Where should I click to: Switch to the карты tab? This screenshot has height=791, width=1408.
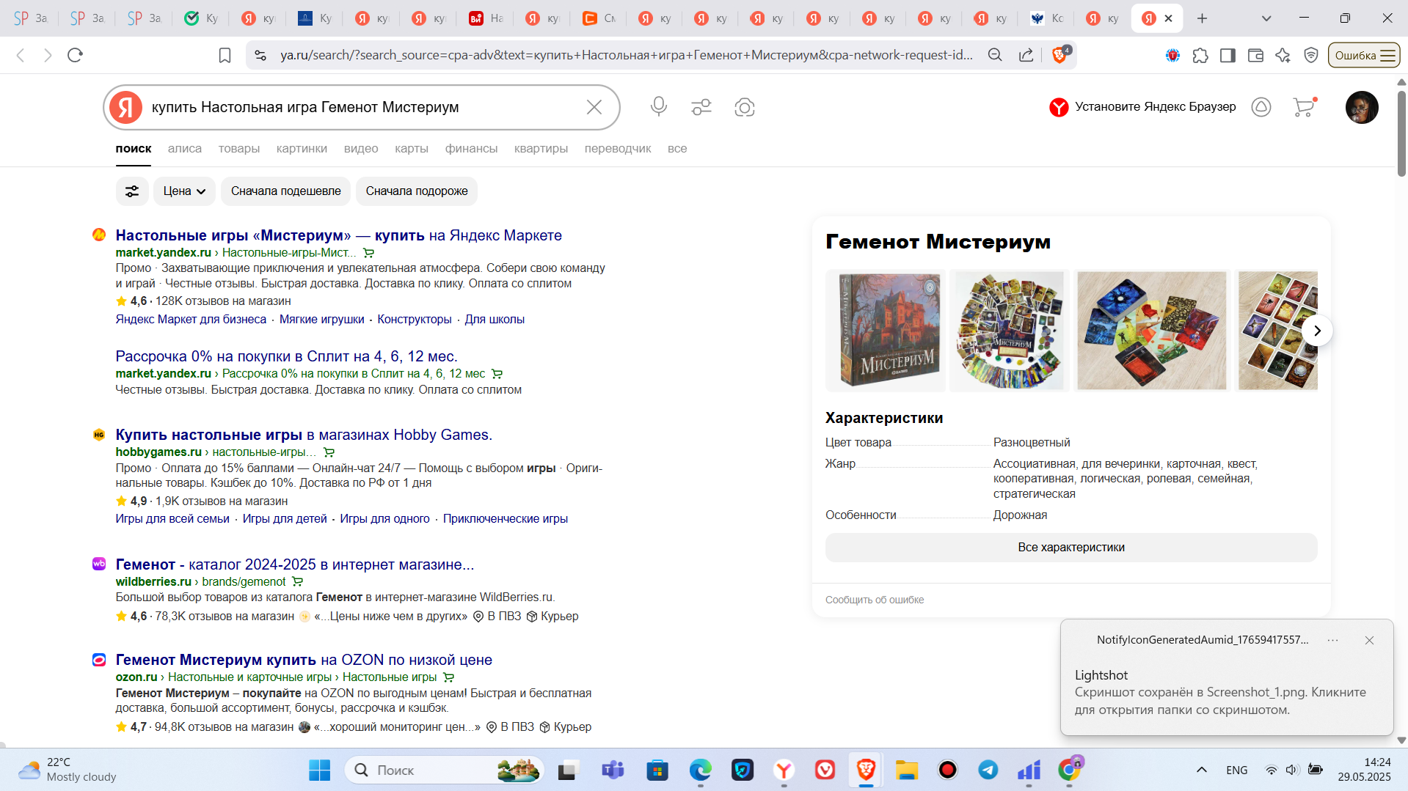[412, 149]
